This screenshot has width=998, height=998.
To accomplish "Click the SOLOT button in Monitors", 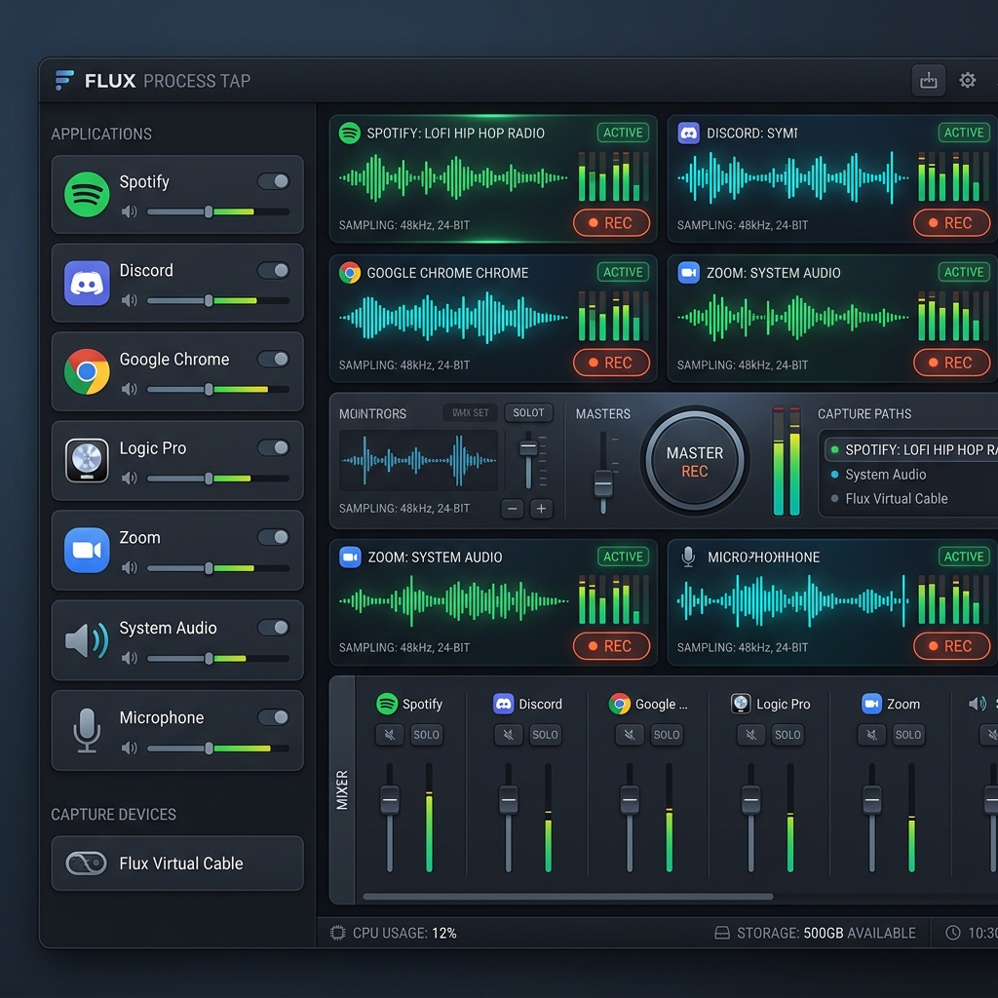I will [x=528, y=412].
